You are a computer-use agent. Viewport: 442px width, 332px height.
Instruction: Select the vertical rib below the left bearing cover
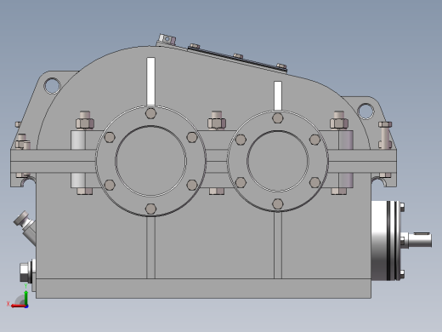coord(150,247)
